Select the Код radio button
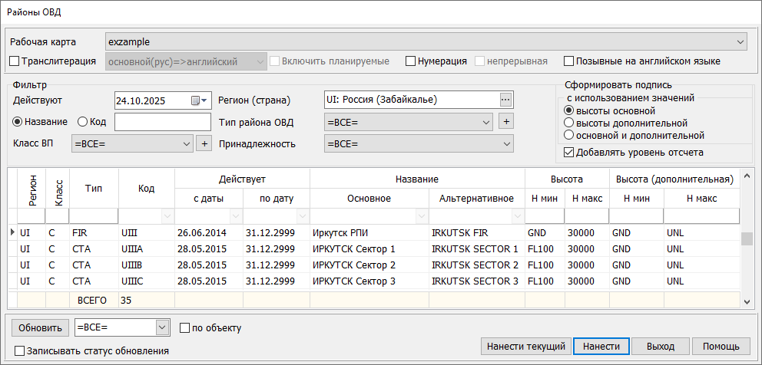This screenshot has height=365, width=762. pyautogui.click(x=83, y=121)
